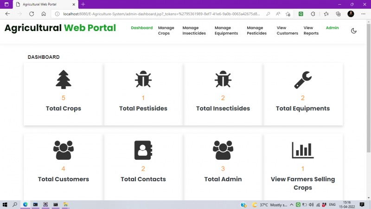Open Admin menu in navbar
Viewport: 371px width, 209px height.
pos(332,28)
